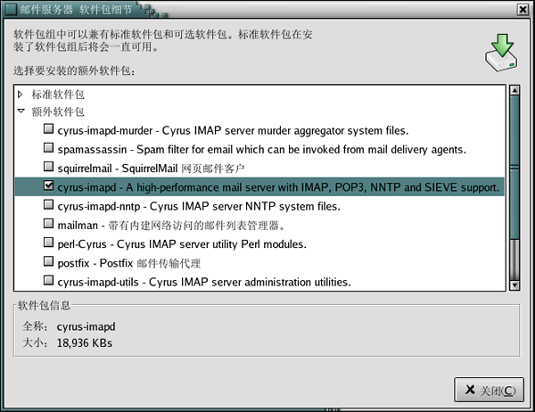Click the 标准软件包 label
The image size is (535, 412).
[58, 95]
